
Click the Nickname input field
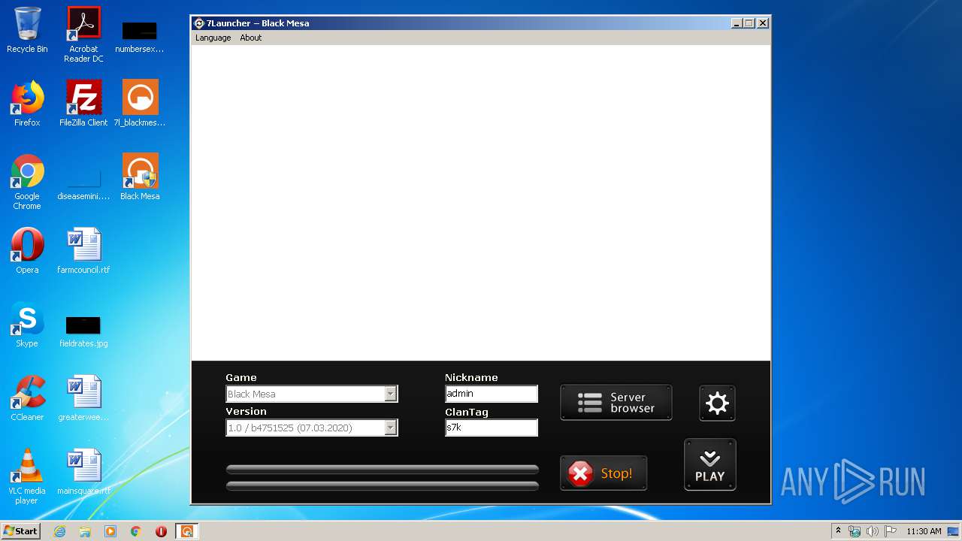tap(492, 394)
